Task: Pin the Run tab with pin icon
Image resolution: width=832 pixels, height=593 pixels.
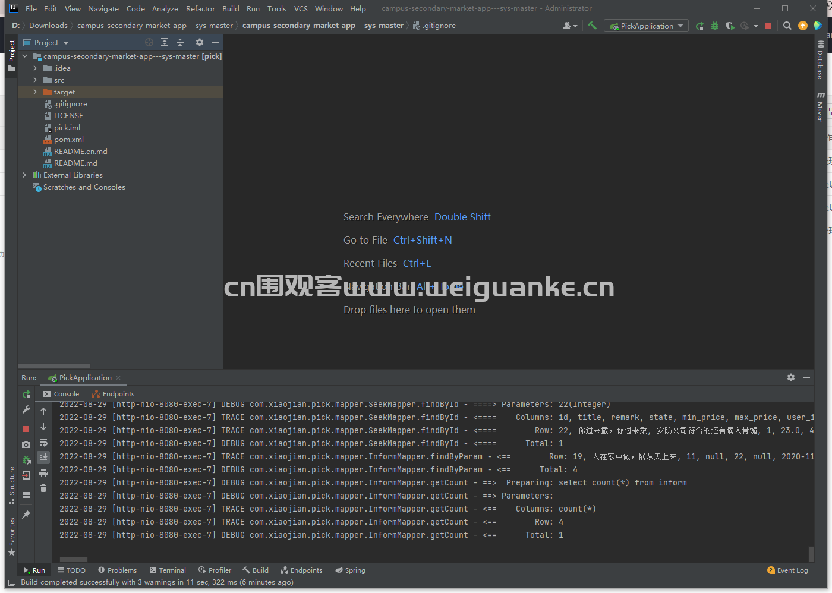Action: [26, 515]
